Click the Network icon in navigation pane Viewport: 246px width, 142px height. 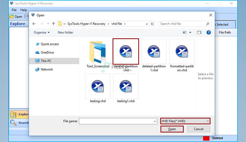tap(37, 69)
